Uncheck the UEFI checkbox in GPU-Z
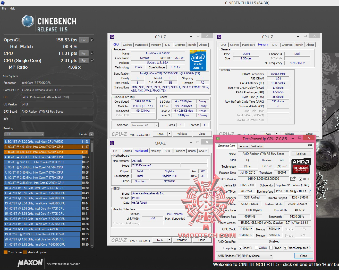This screenshot has height=270, width=339. click(x=300, y=179)
